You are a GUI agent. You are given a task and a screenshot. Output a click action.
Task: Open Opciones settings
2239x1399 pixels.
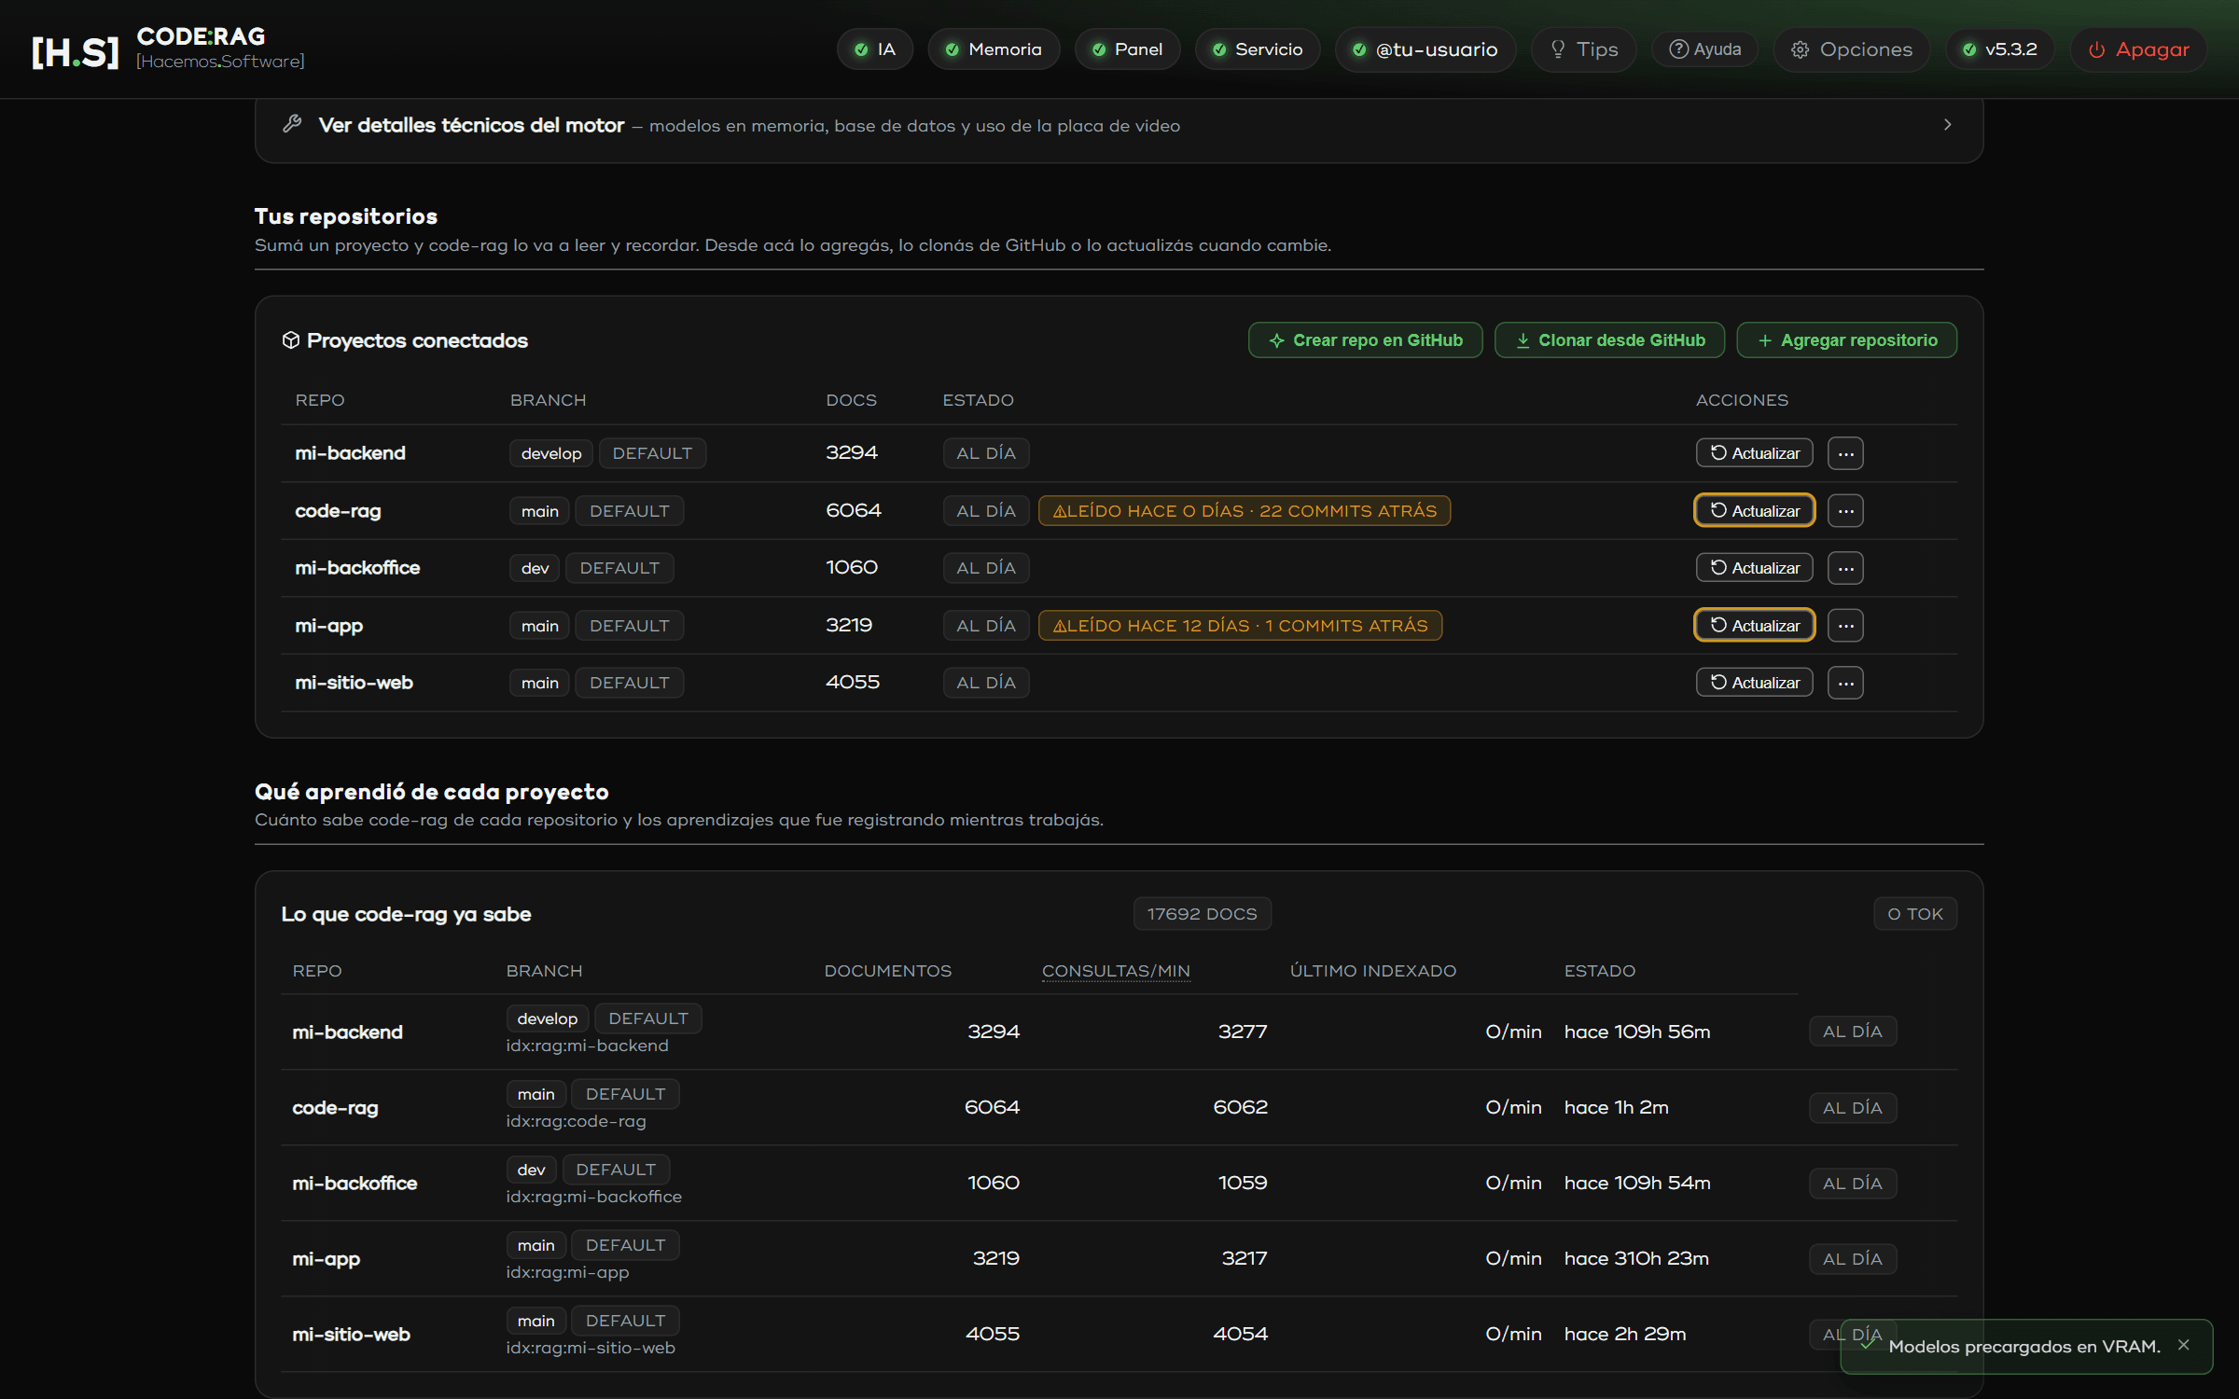[x=1853, y=49]
